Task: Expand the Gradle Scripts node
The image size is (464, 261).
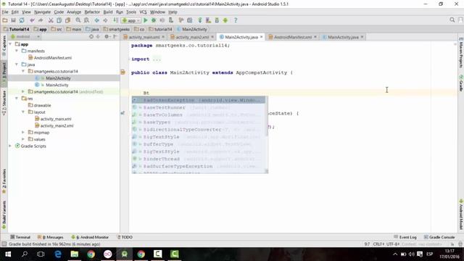Action: coord(10,146)
